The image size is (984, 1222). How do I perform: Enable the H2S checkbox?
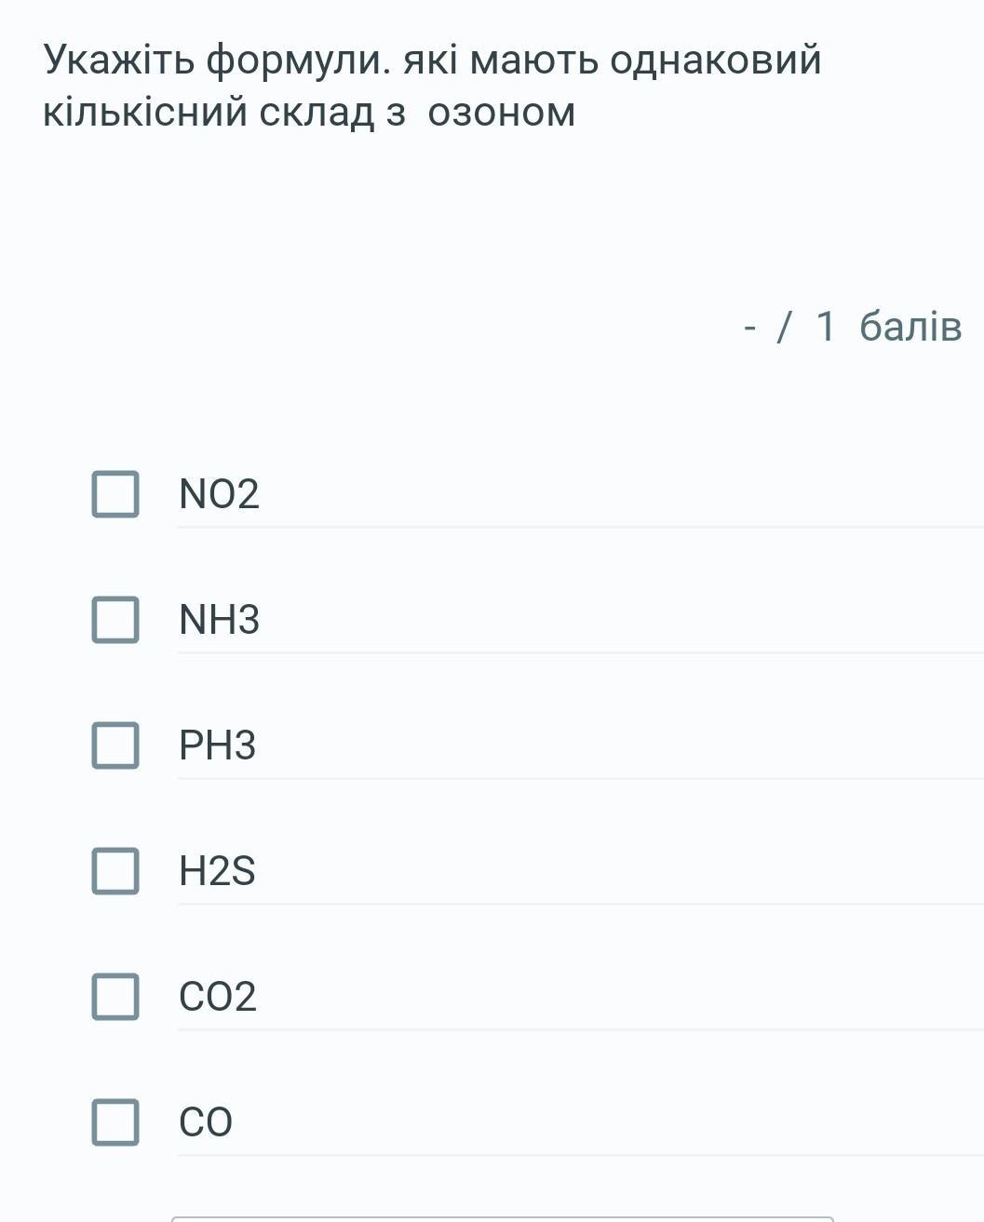pos(115,871)
